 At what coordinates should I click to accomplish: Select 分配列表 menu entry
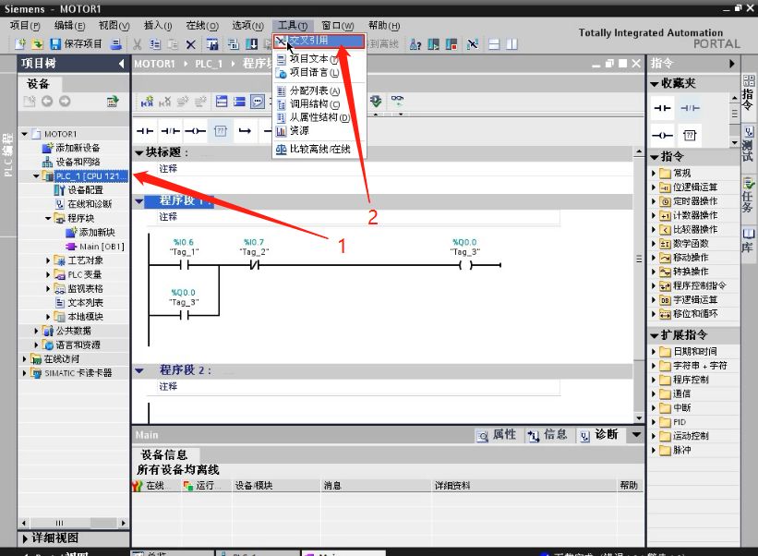point(319,91)
